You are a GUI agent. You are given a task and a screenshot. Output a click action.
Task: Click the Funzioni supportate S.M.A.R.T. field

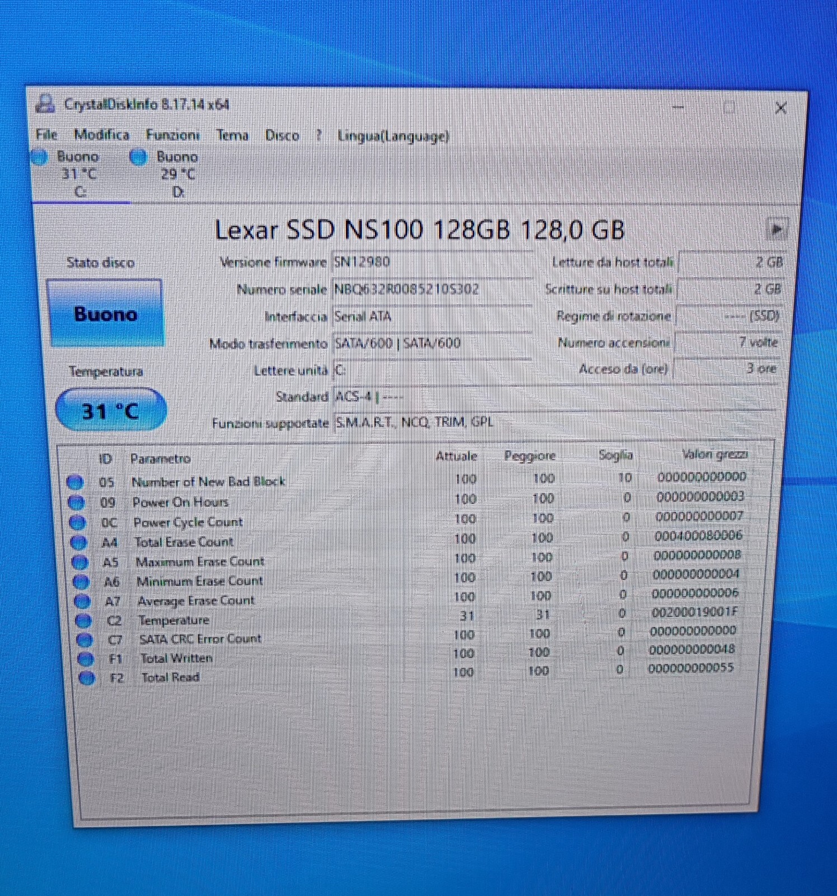(x=555, y=422)
